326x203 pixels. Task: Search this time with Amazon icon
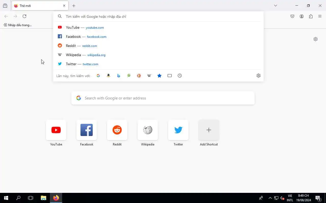point(108,76)
